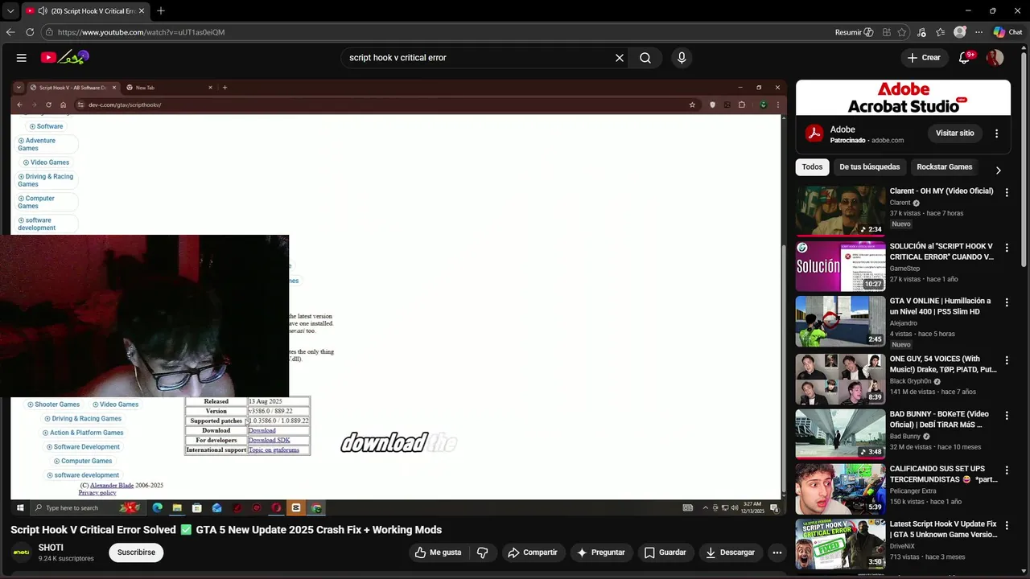Mute the tab via speaker icon
This screenshot has height=579, width=1030.
(x=43, y=10)
